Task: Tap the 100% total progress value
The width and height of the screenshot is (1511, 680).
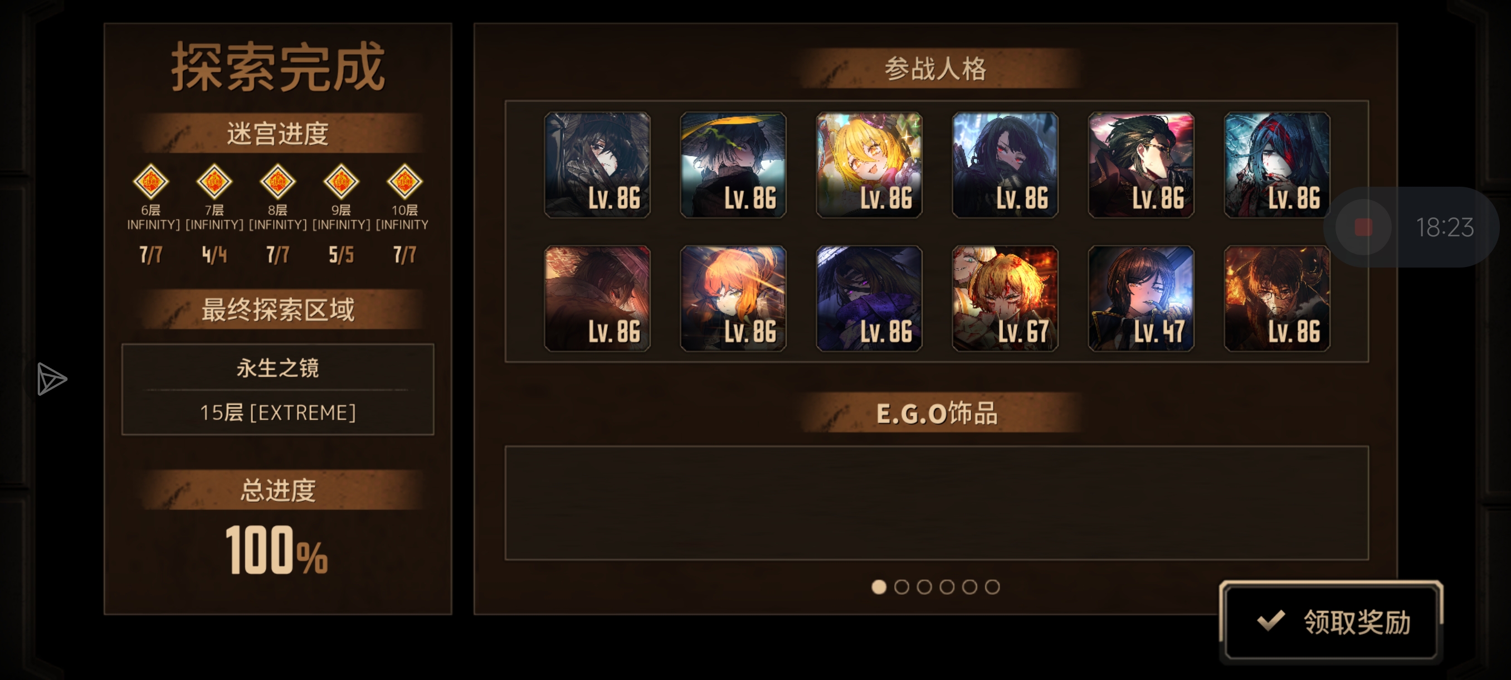Action: click(x=277, y=550)
